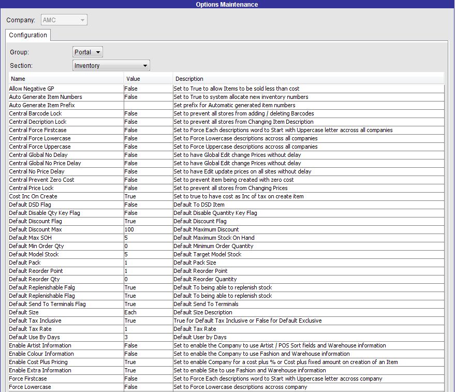Image resolution: width=455 pixels, height=392 pixels.
Task: Click the Force Lowercase value False
Action: coord(148,387)
